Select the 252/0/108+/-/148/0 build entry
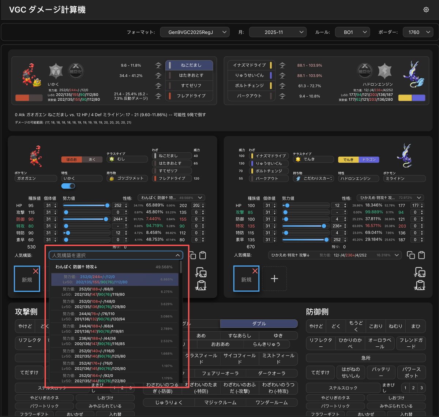 pyautogui.click(x=115, y=304)
